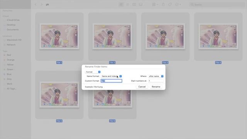
Task: Switch Finder to list view
Action: (x=128, y=5)
